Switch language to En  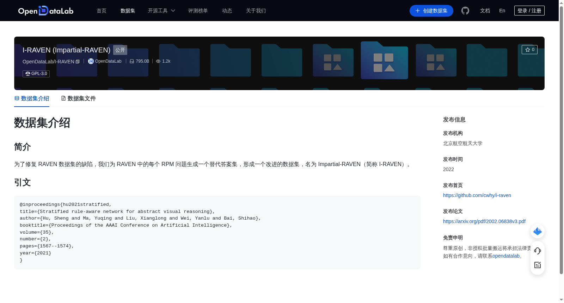coord(502,11)
